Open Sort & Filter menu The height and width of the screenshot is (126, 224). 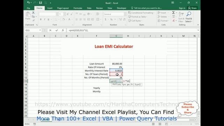[x=181, y=17]
